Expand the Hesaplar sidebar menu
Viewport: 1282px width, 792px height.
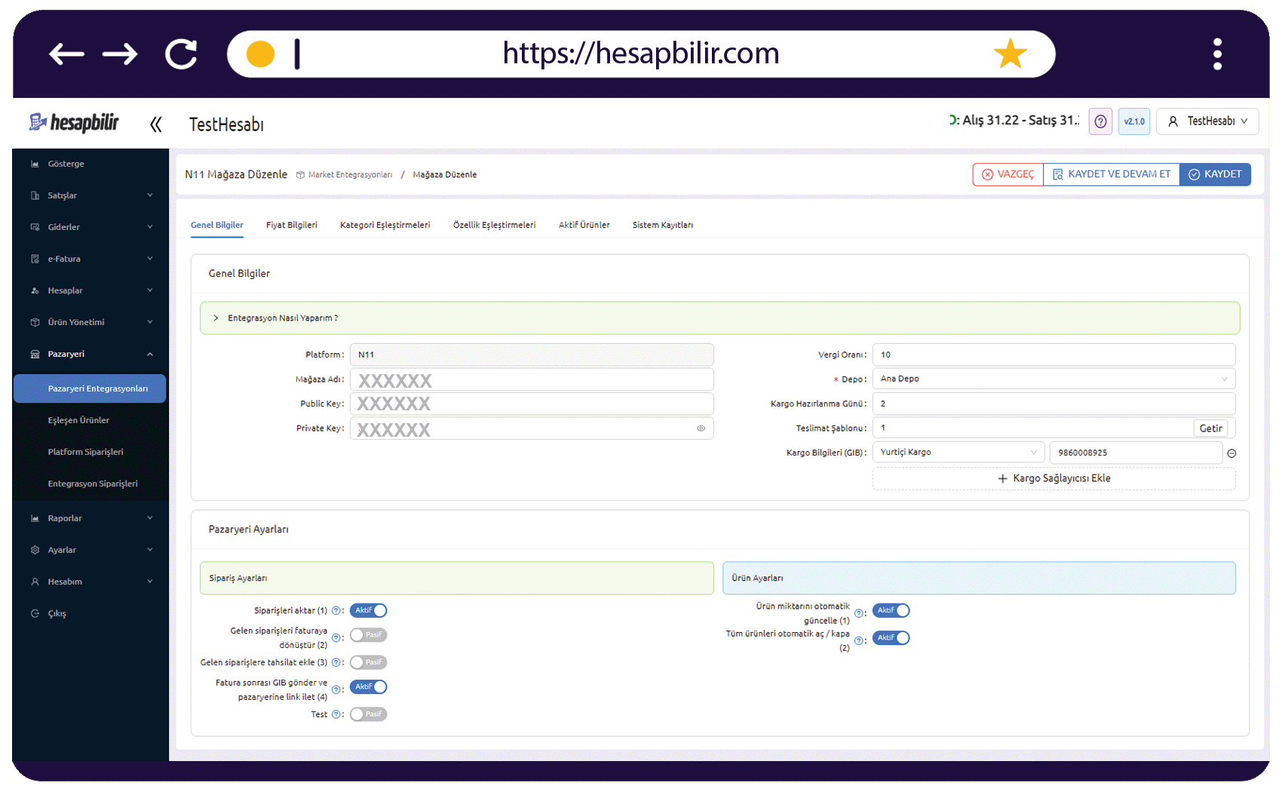tap(90, 290)
